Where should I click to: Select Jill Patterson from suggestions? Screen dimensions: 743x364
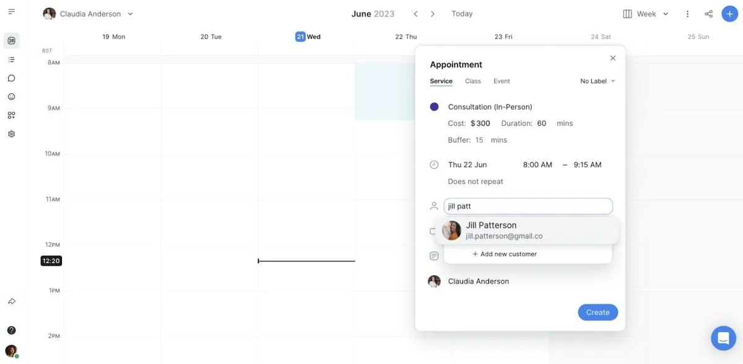tap(527, 231)
